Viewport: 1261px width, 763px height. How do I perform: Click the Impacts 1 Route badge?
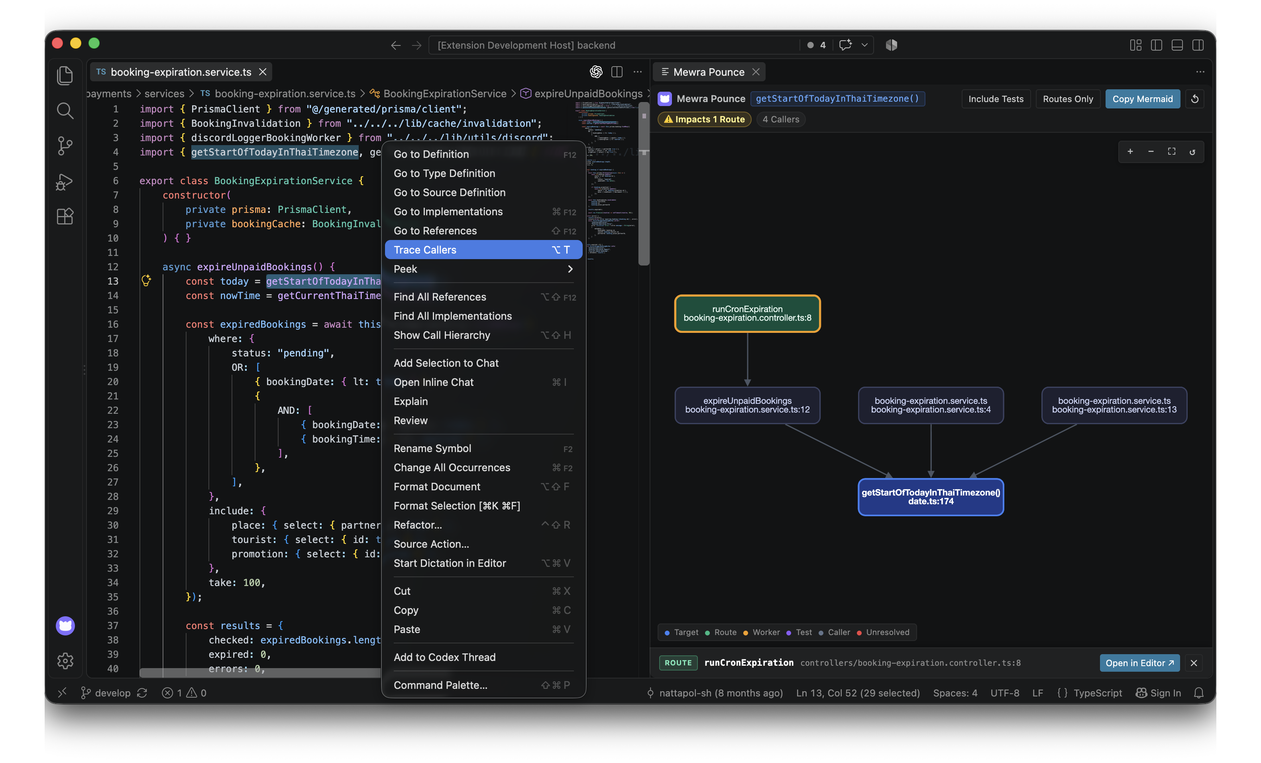704,119
